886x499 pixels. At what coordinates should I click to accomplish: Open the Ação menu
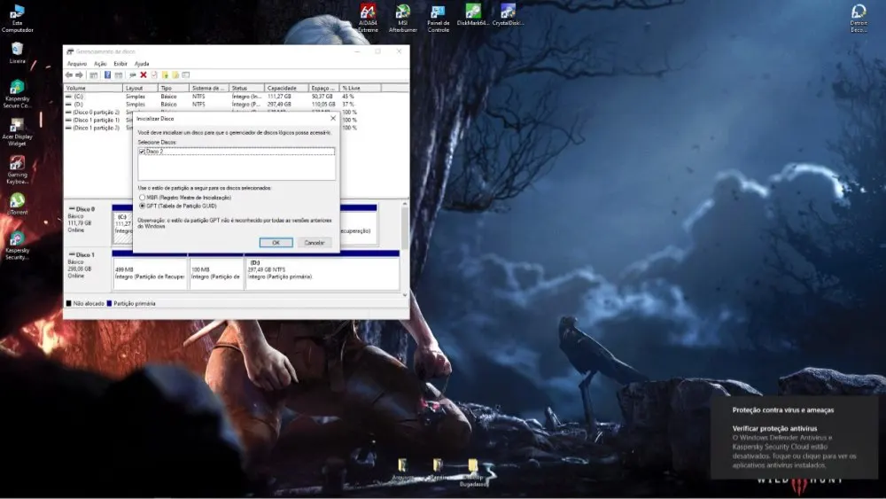100,64
